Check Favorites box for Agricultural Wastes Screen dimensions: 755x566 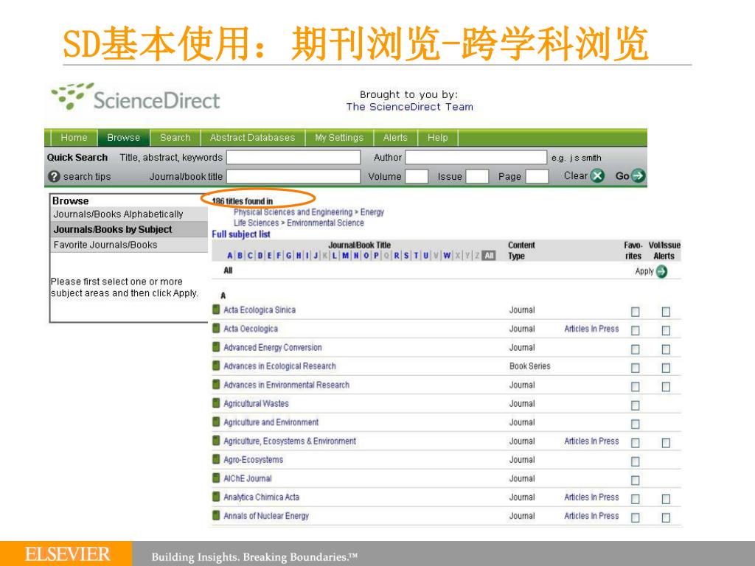coord(636,406)
